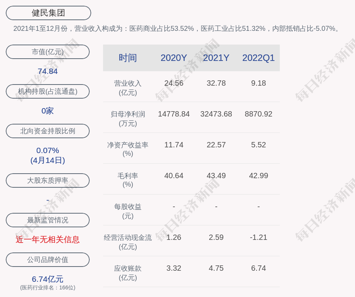The height and width of the screenshot is (297, 355).
Task: Click the 最新监管情况 label
Action: [48, 220]
